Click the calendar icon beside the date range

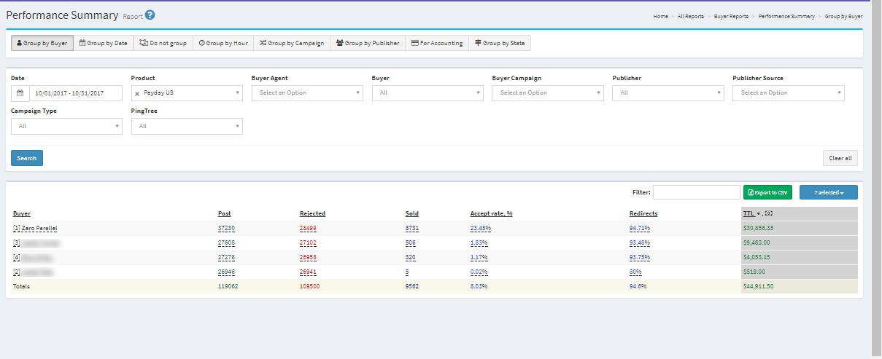20,93
